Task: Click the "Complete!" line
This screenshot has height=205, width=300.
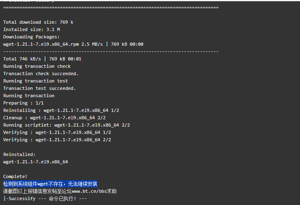Action: click(15, 176)
